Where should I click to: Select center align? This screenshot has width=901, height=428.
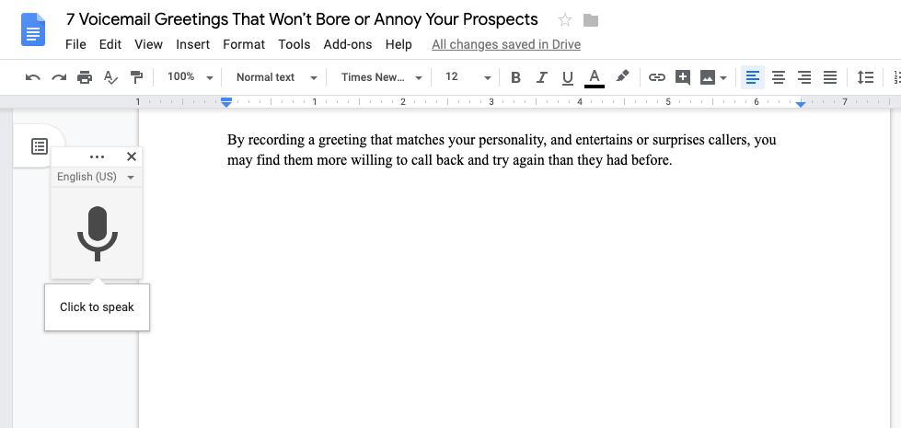[x=778, y=77]
